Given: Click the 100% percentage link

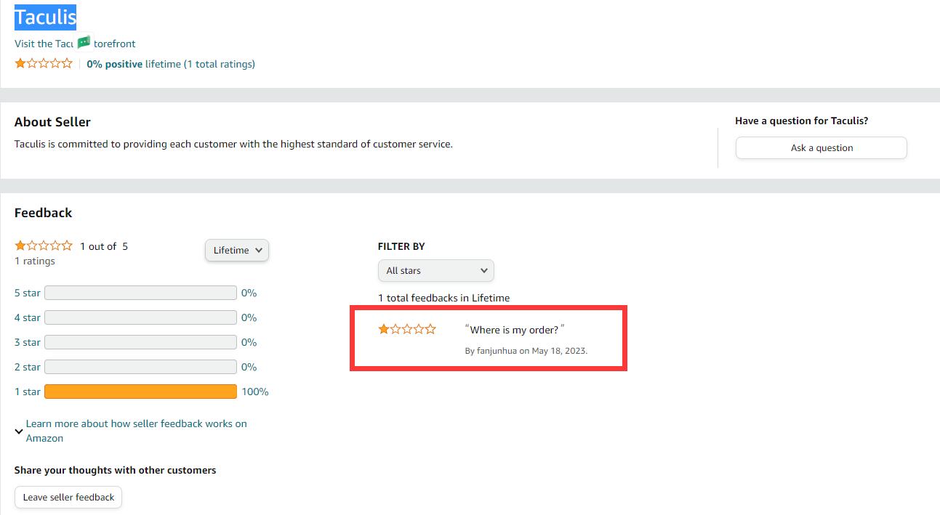Looking at the screenshot, I should 255,392.
